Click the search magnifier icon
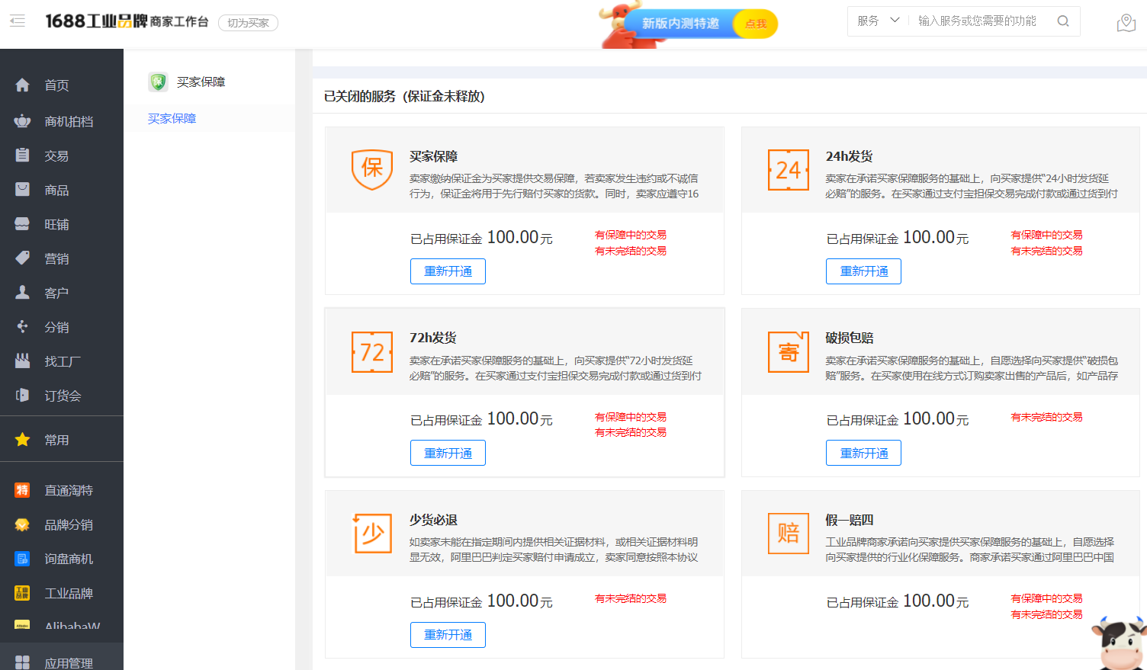 tap(1063, 21)
